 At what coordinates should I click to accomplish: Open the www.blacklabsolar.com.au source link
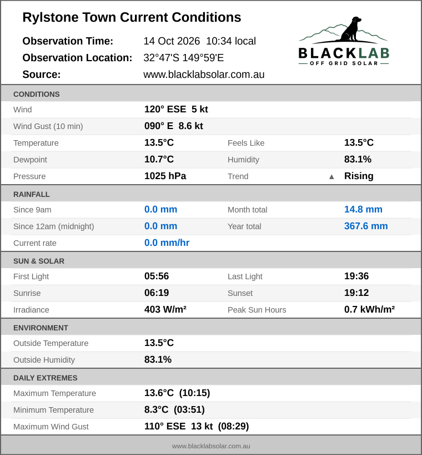204,75
